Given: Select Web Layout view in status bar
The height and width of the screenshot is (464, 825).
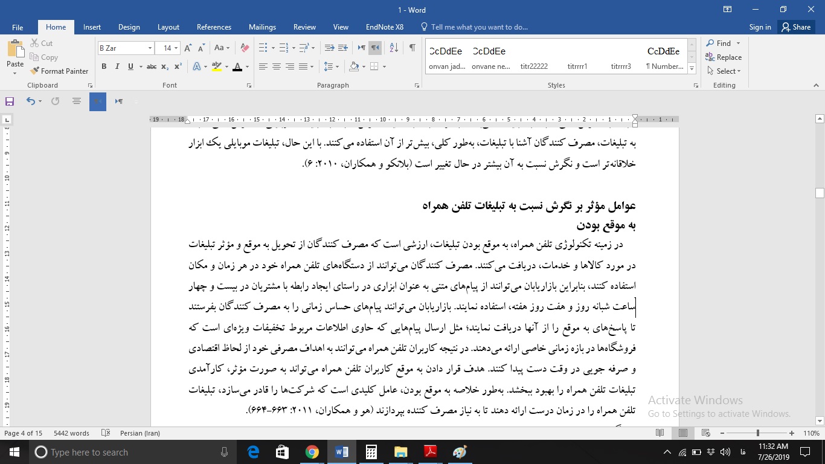Looking at the screenshot, I should (705, 433).
